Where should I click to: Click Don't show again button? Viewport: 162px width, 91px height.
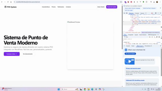click(129, 10)
